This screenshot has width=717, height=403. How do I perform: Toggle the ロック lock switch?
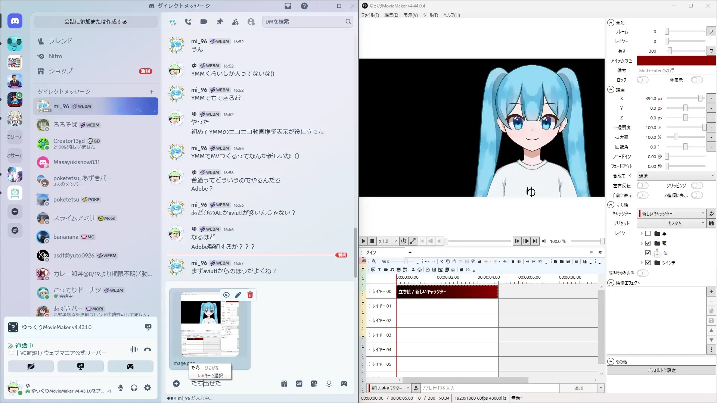(x=642, y=80)
